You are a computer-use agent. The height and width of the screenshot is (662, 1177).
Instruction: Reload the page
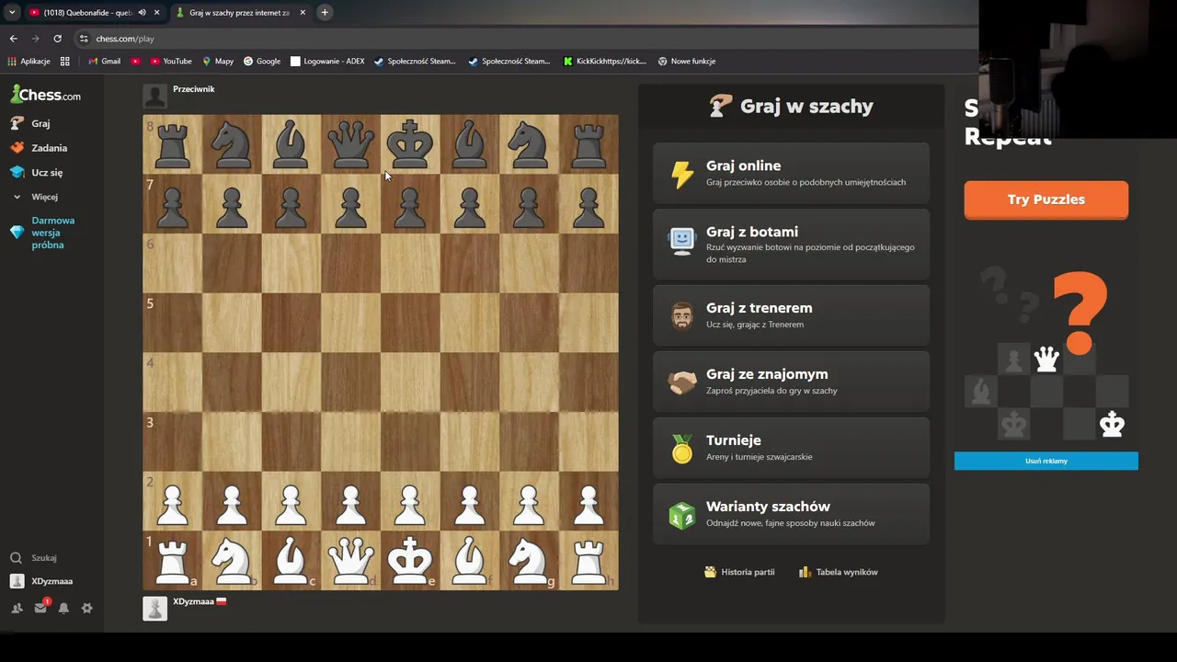[57, 39]
